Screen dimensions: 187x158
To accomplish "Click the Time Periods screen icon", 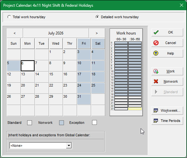I will point(156,121).
